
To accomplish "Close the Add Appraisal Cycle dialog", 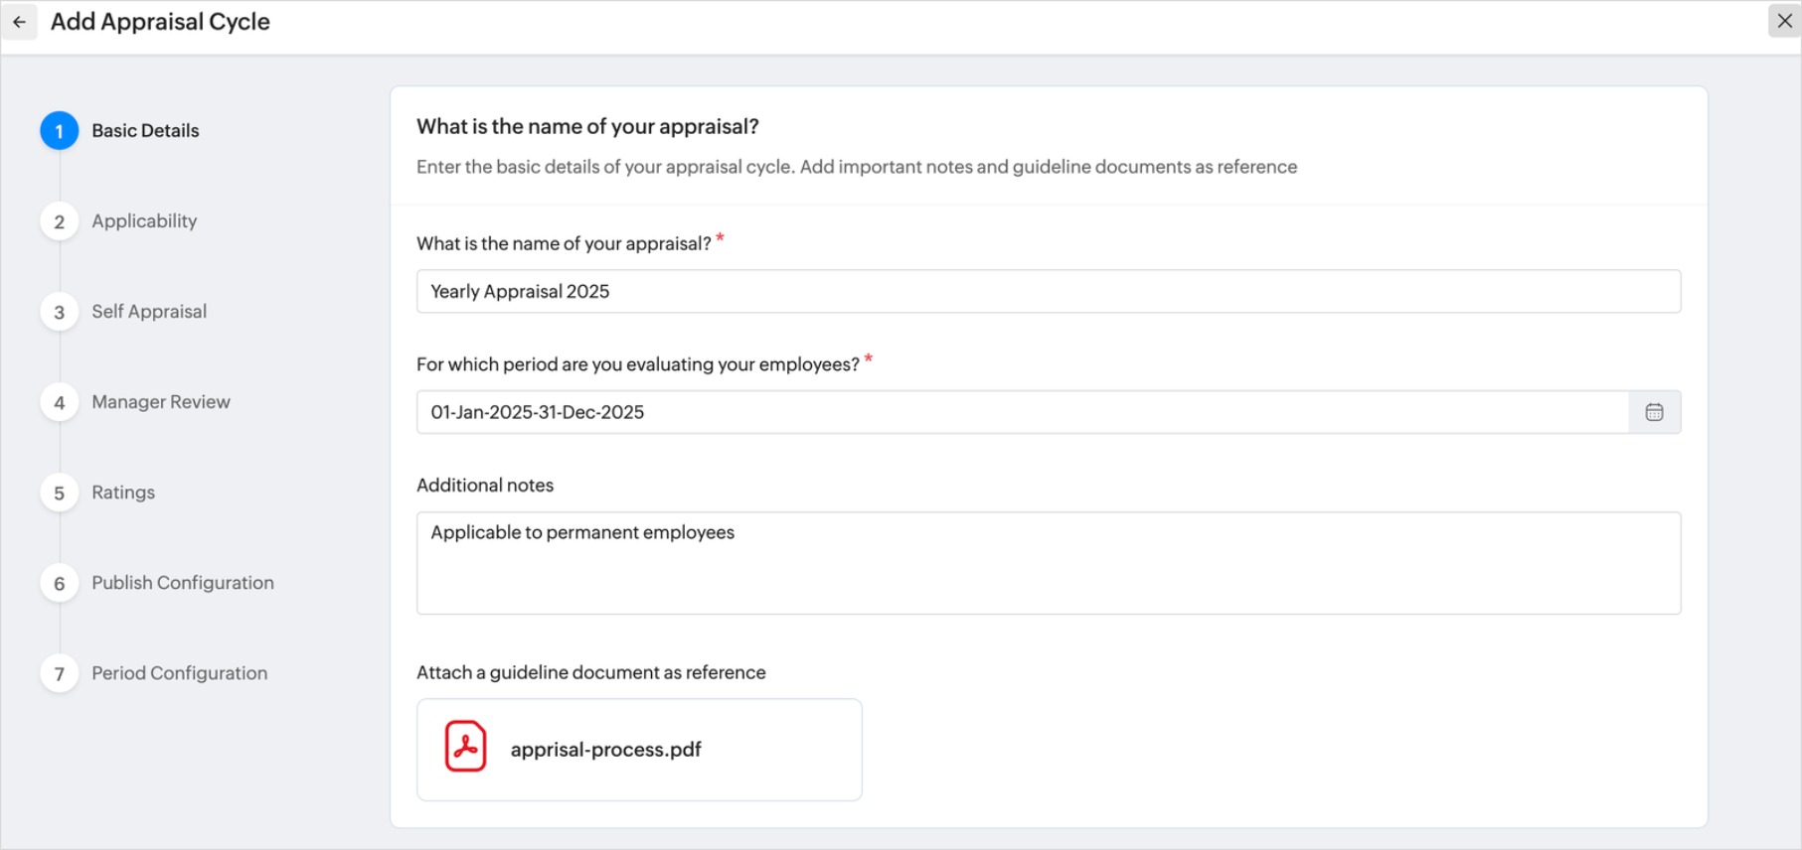I will 1784,21.
